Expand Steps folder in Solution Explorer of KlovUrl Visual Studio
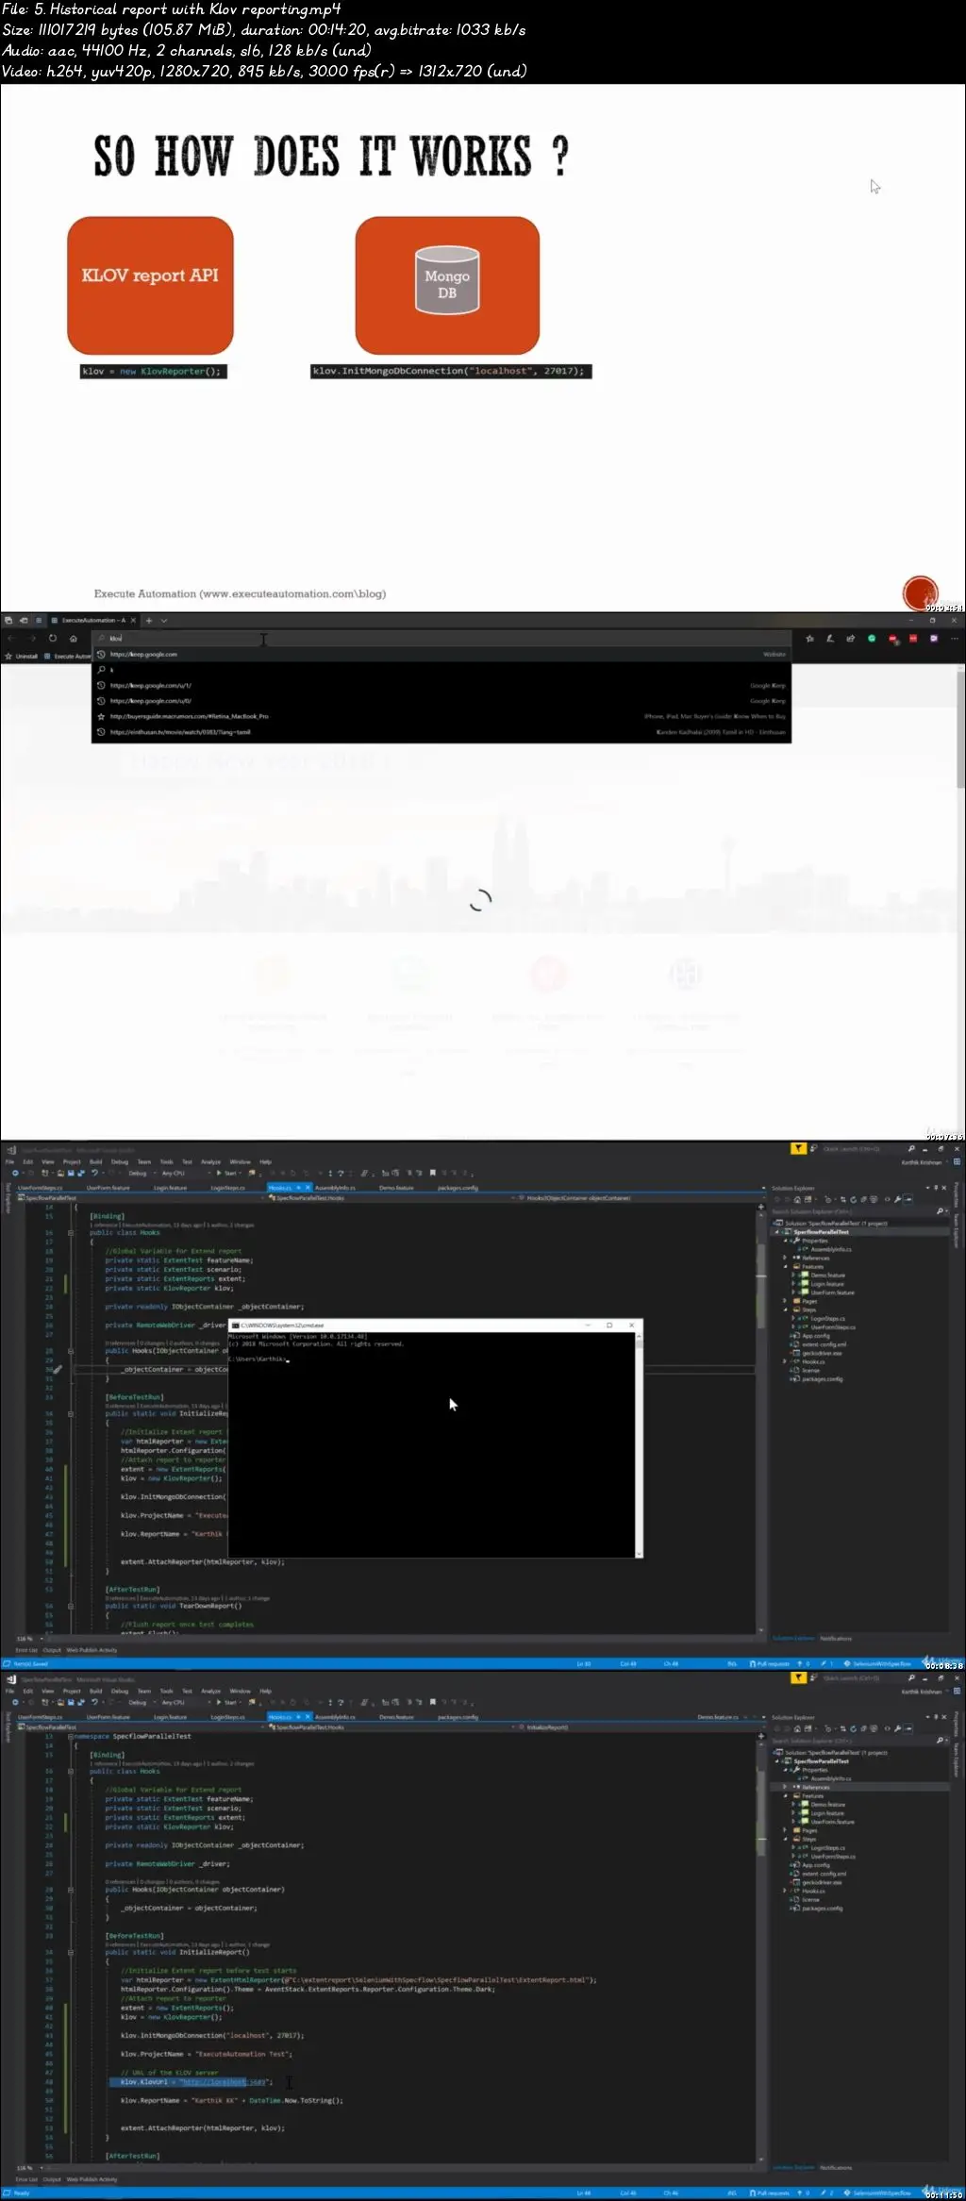The width and height of the screenshot is (966, 2201). 785,1839
